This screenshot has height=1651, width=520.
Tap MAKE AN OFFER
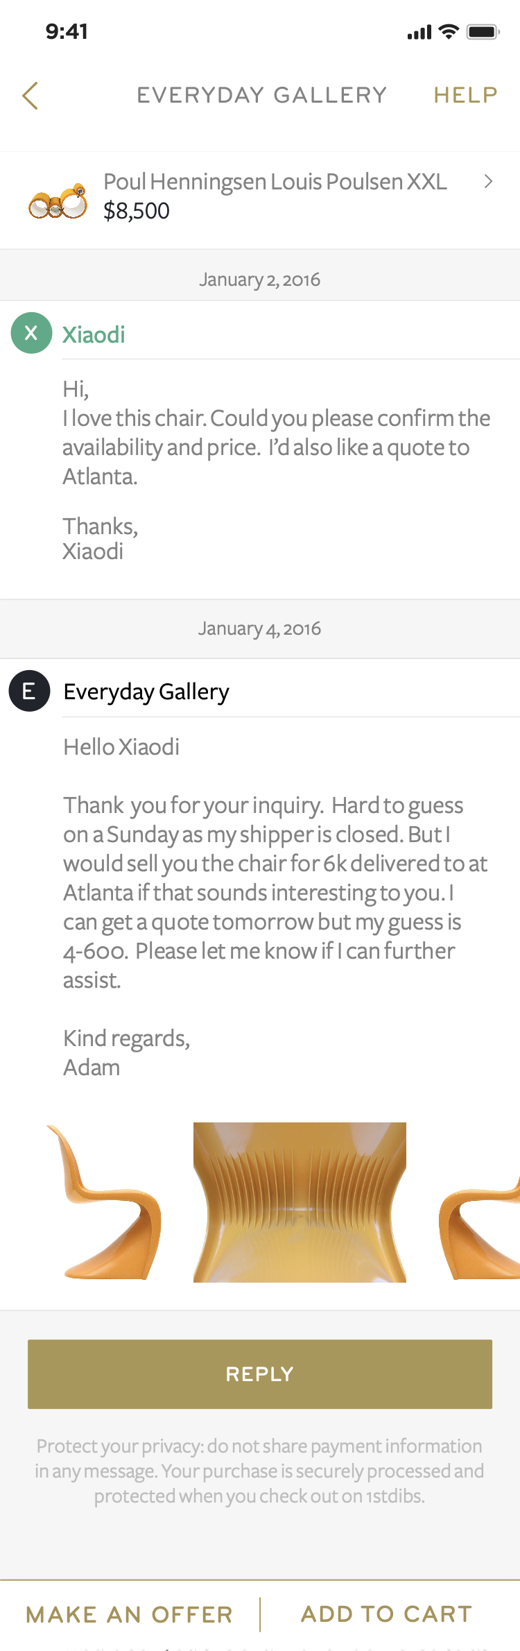click(x=130, y=1614)
